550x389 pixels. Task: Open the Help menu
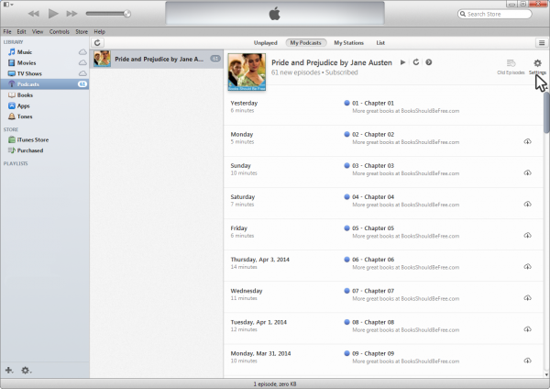point(100,31)
